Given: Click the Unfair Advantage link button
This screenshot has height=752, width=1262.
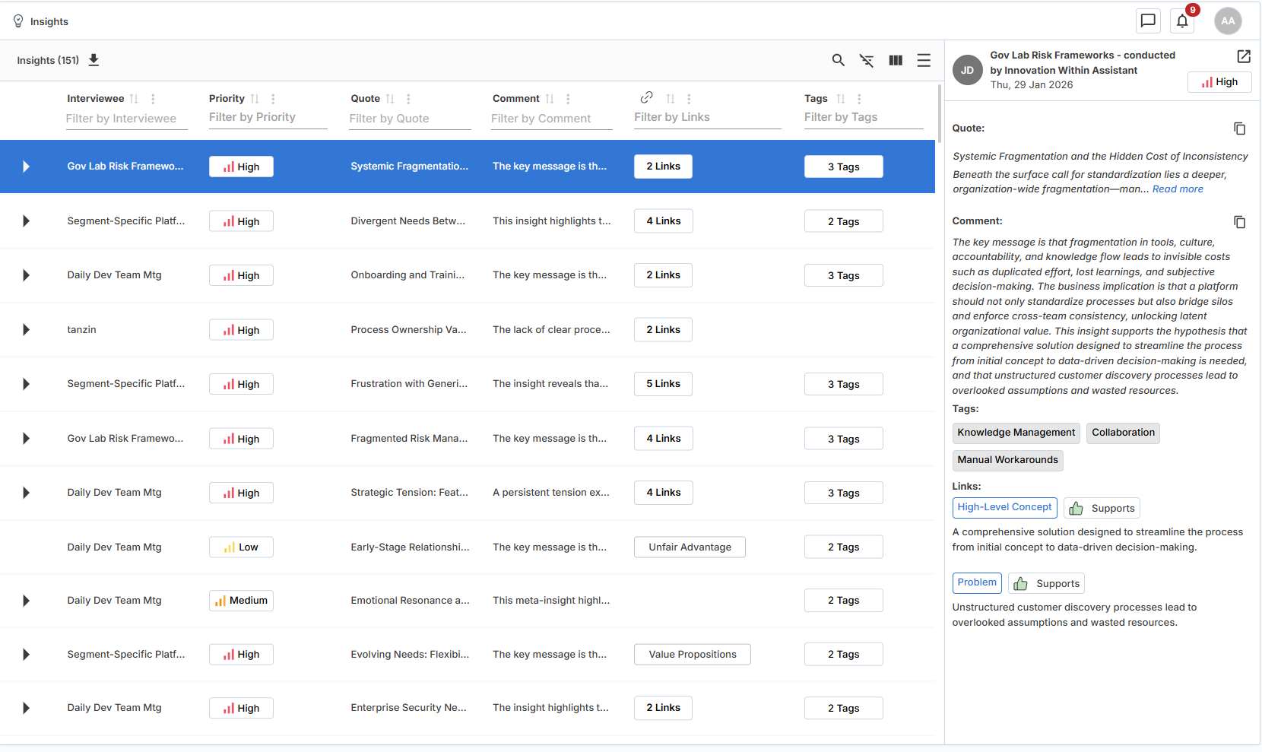Looking at the screenshot, I should tap(690, 547).
